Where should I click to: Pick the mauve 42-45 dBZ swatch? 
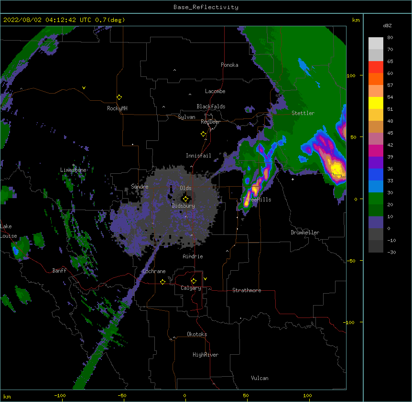(376, 139)
